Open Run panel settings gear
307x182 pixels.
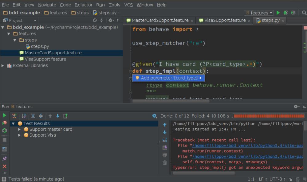tap(297, 106)
